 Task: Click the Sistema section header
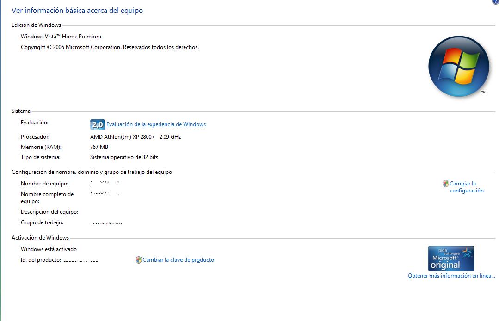21,111
